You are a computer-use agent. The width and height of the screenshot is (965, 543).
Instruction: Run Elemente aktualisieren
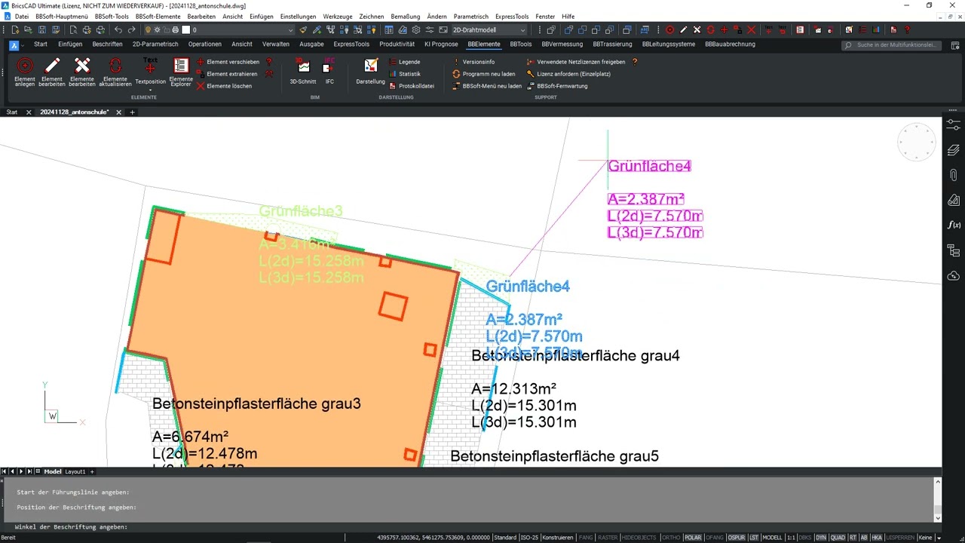(115, 72)
